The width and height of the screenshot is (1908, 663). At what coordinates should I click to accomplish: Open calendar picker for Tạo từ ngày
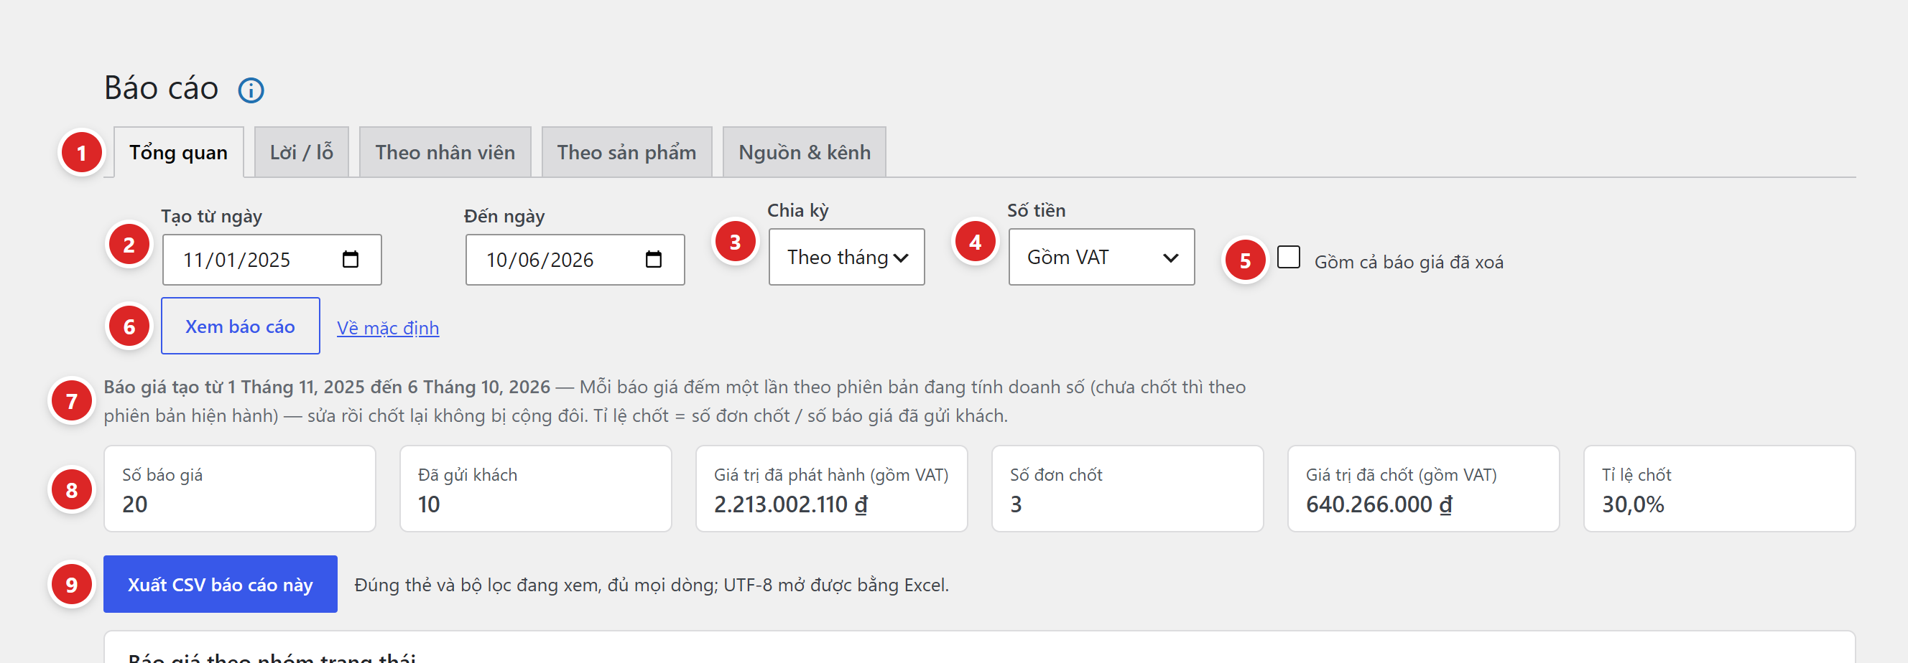coord(351,259)
